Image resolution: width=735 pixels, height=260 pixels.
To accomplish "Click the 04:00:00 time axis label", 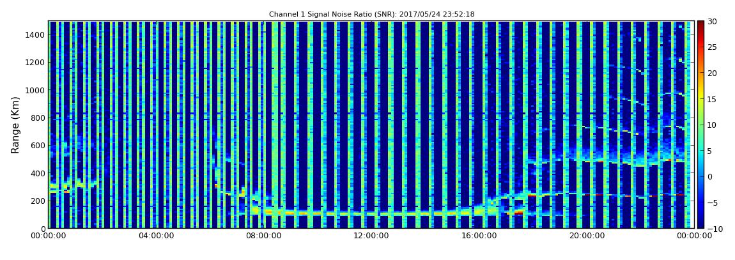I will (x=157, y=236).
